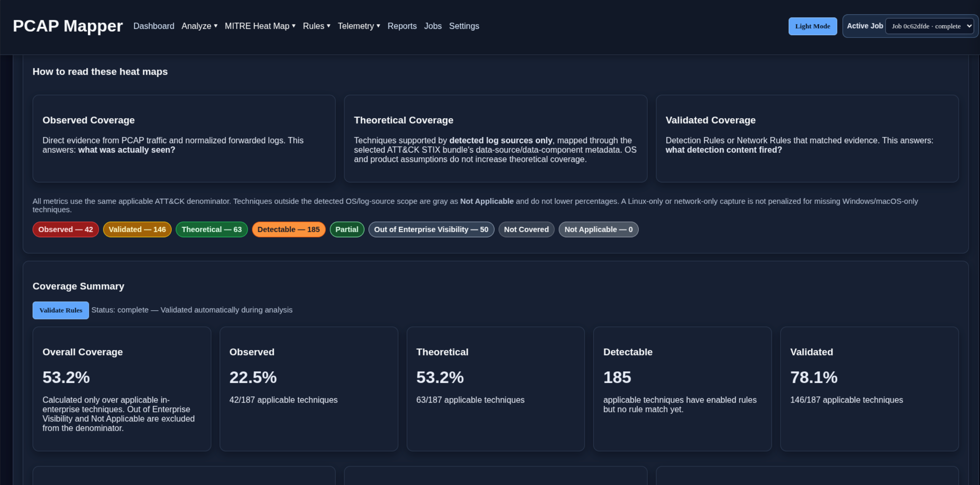Click the PCAP Mapper logo title
This screenshot has height=485, width=980.
pyautogui.click(x=68, y=26)
